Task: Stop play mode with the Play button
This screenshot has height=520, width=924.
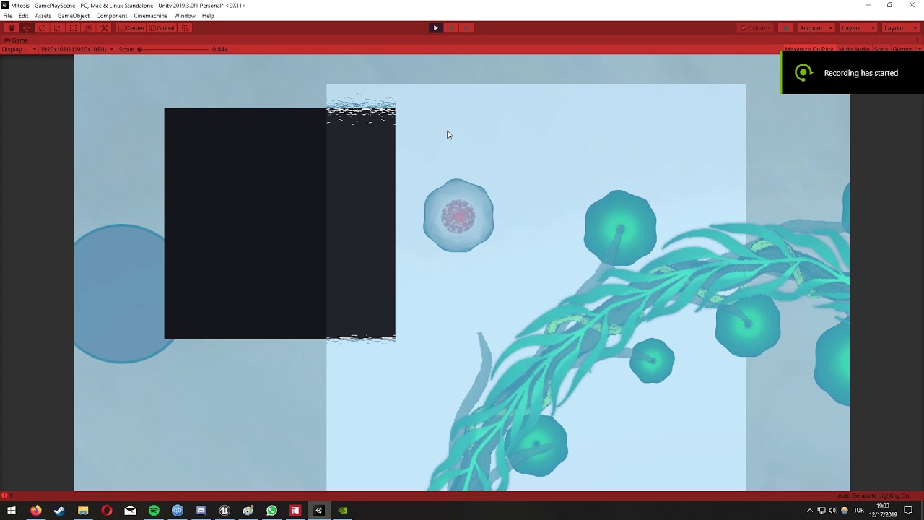Action: (436, 27)
